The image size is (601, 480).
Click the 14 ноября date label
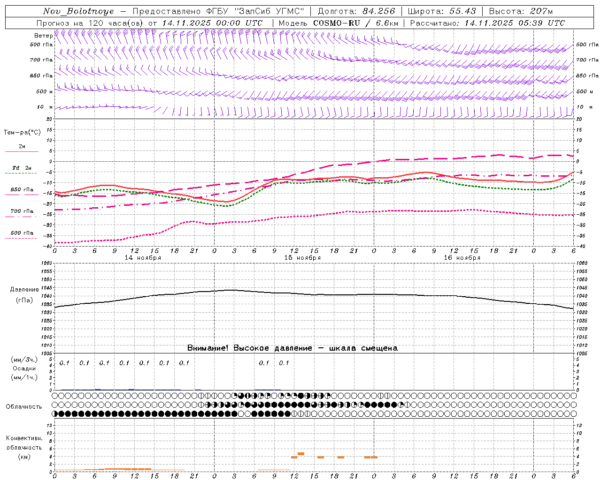tap(143, 258)
